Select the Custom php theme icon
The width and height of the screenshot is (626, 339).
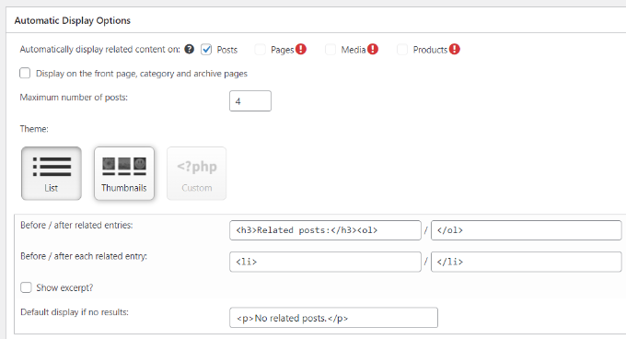click(196, 173)
